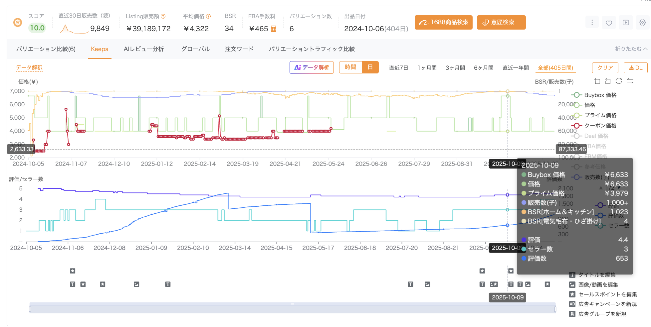Activate the area zoom chart tool
The width and height of the screenshot is (651, 327).
tap(597, 81)
